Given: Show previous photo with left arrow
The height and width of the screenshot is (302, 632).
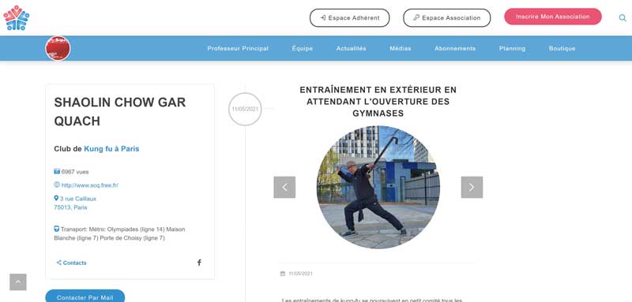Looking at the screenshot, I should tap(284, 188).
